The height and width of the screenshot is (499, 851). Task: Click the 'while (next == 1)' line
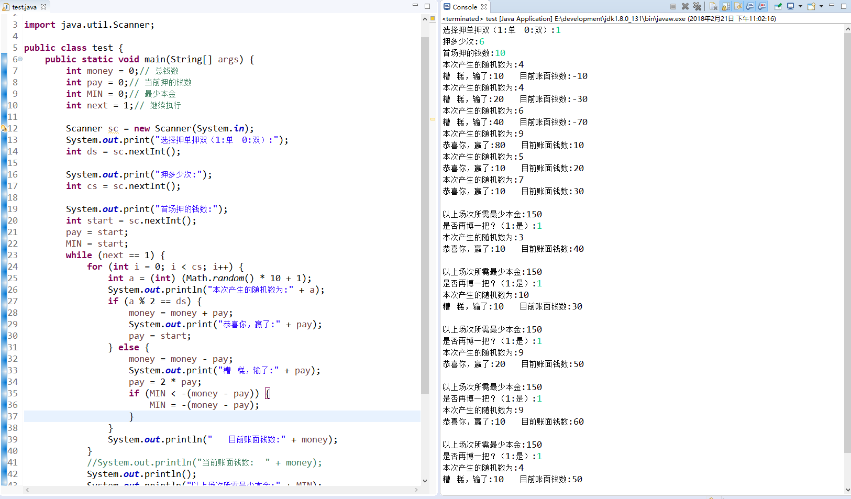(115, 255)
